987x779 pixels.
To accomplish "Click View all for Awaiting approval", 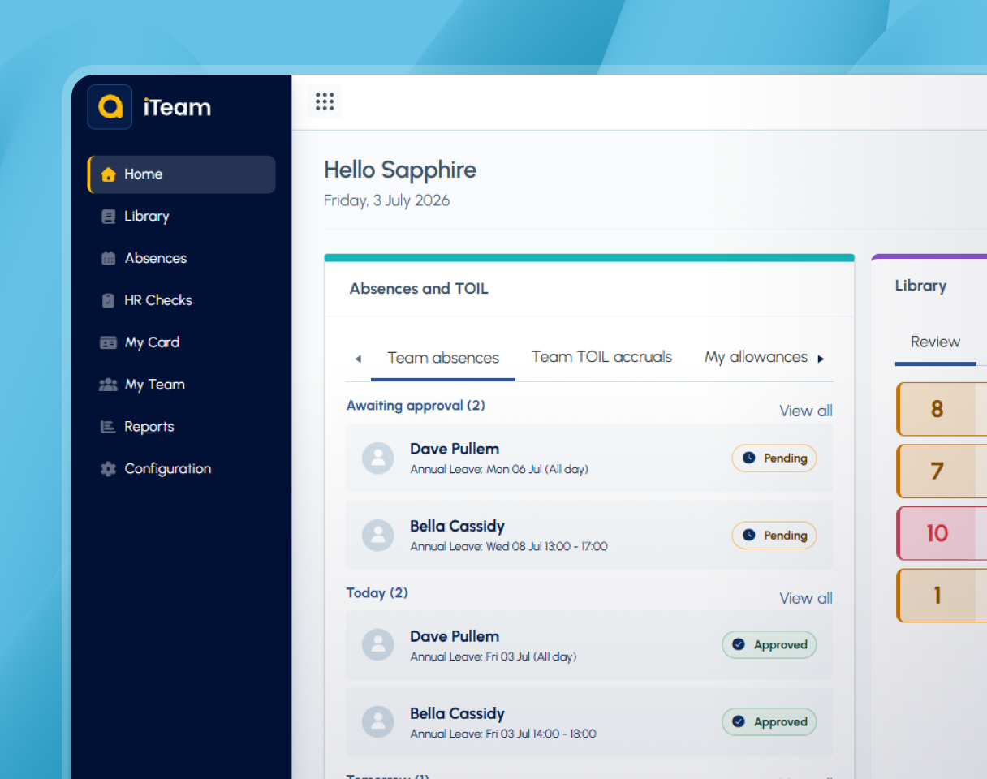I will click(806, 411).
